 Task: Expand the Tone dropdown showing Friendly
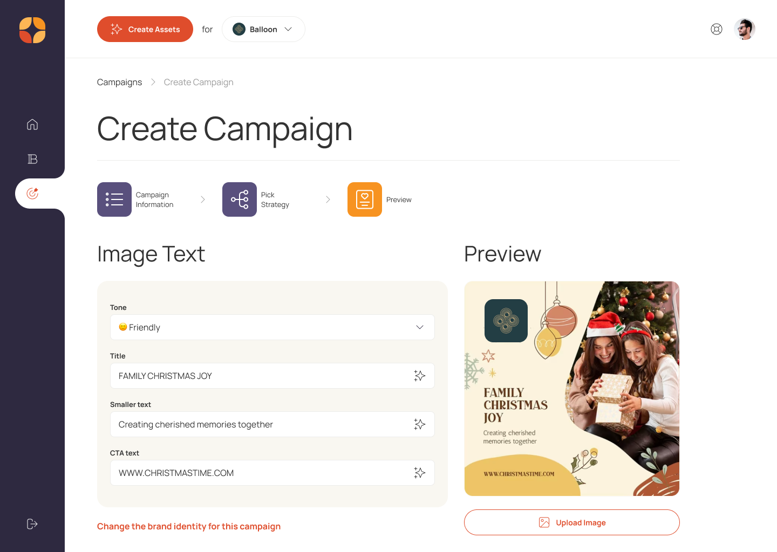click(x=272, y=327)
